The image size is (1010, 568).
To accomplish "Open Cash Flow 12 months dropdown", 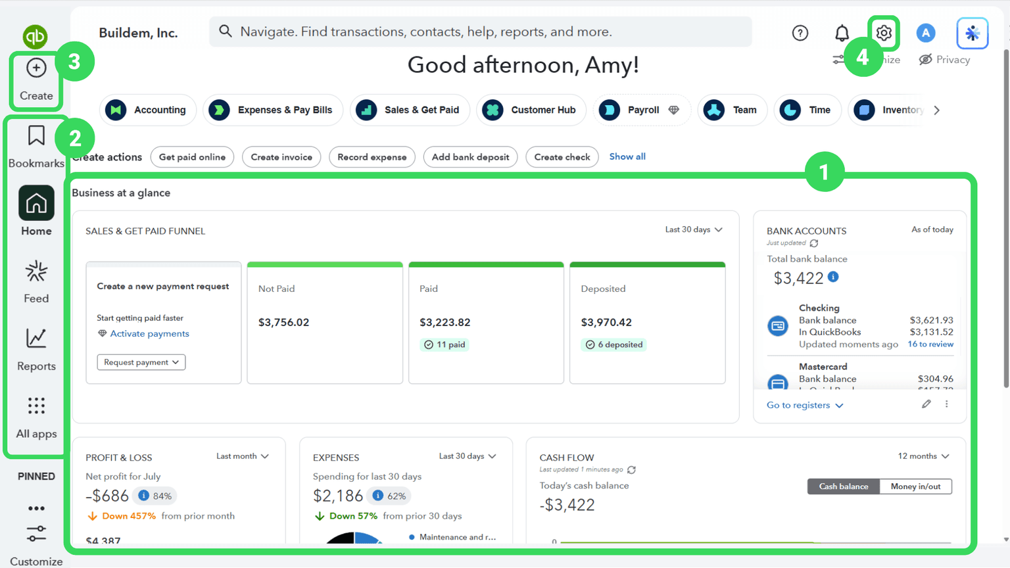I will (923, 456).
